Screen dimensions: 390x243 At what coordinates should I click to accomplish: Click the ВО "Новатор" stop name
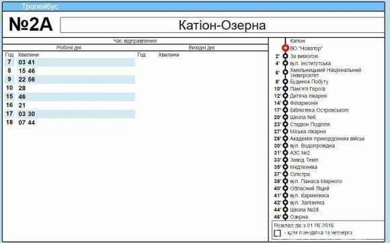(306, 48)
